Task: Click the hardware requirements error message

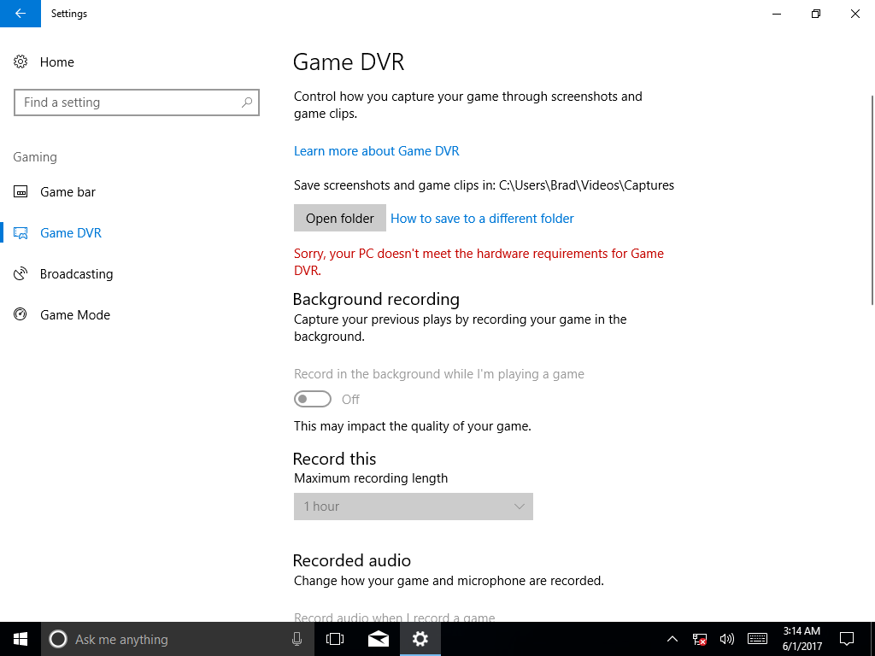Action: [x=479, y=262]
